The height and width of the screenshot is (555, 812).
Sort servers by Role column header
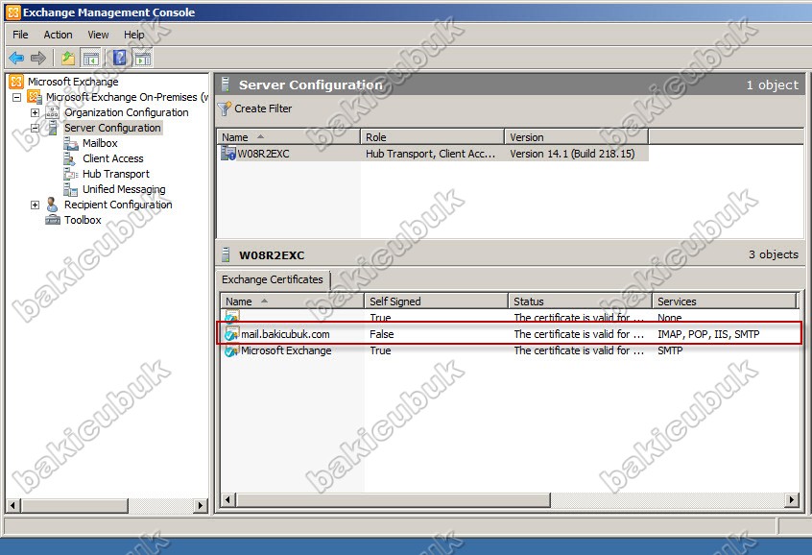click(432, 136)
